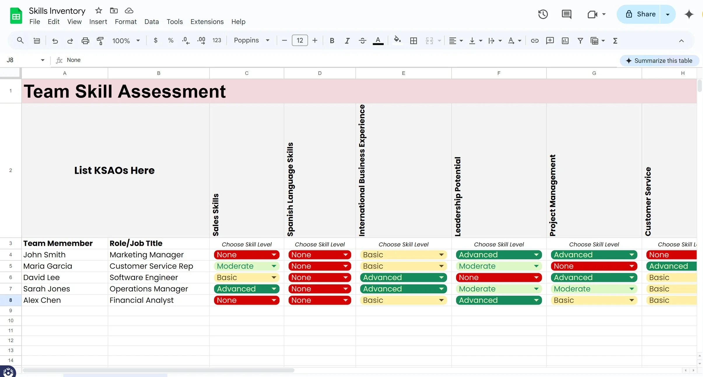Click the font size input field
Viewport: 703px width, 377px height.
[x=299, y=40]
